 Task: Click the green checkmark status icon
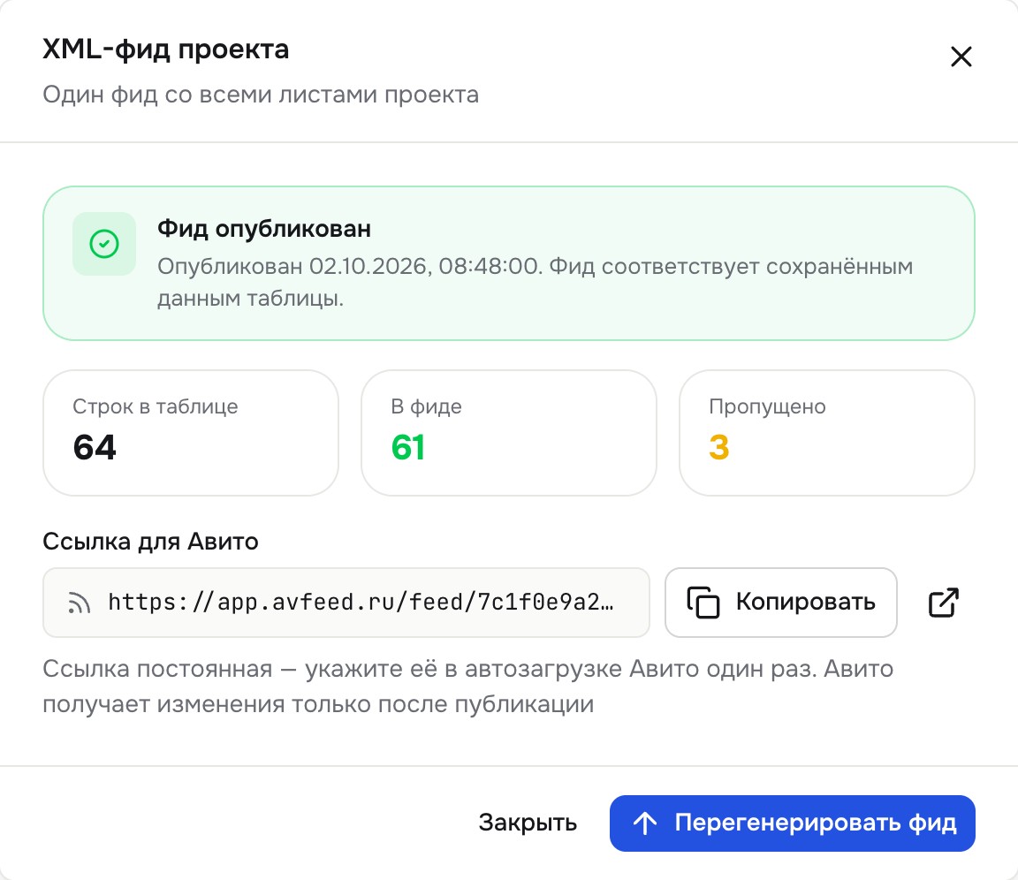(104, 244)
